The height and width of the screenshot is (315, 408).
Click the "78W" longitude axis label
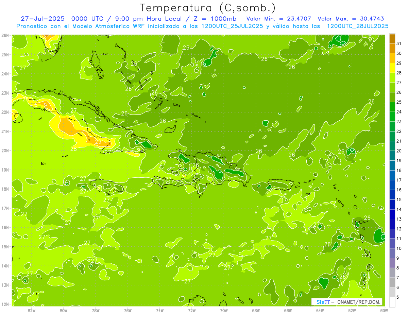tap(96, 310)
